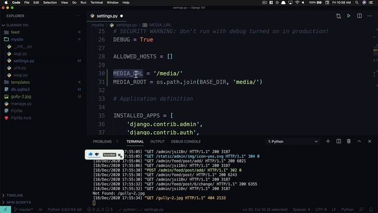Maximize panel with chevron-up icon
The width and height of the screenshot is (378, 213).
[x=359, y=141]
